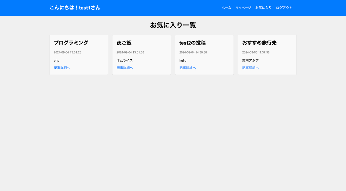This screenshot has height=191, width=346.
Task: Select お気に入り in the top navigation
Action: click(x=264, y=8)
